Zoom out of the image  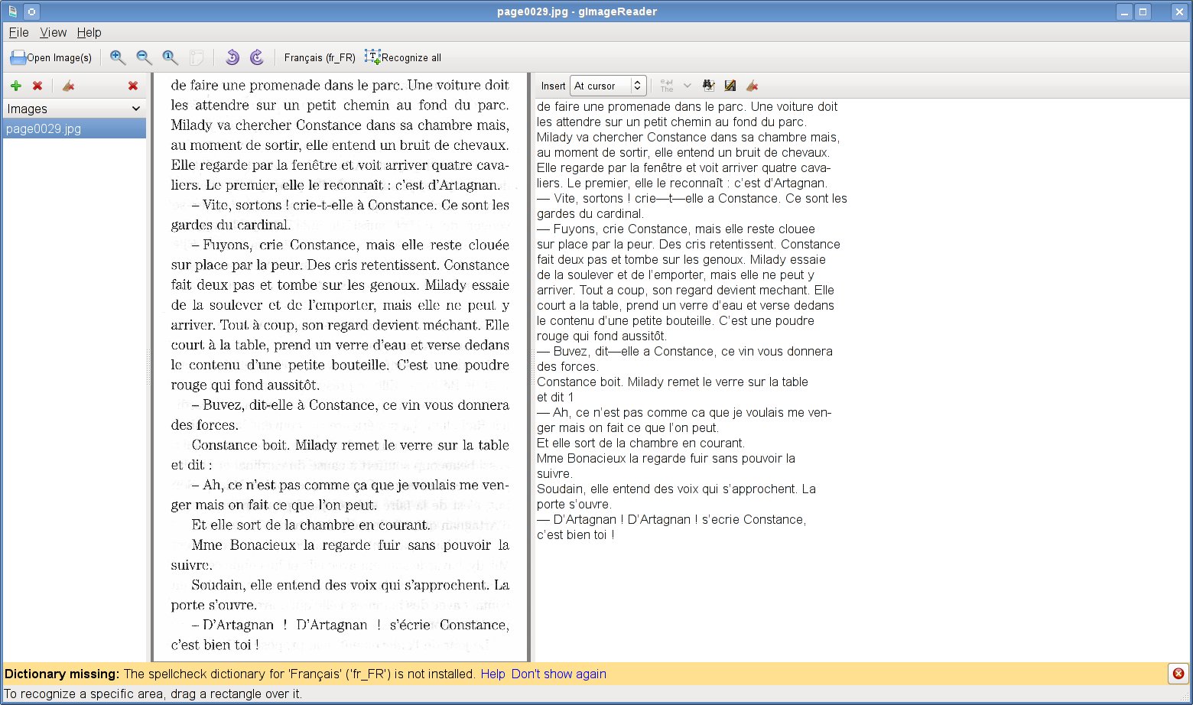click(x=144, y=57)
